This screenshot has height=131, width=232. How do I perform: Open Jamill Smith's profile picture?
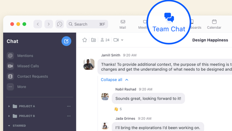(89, 64)
